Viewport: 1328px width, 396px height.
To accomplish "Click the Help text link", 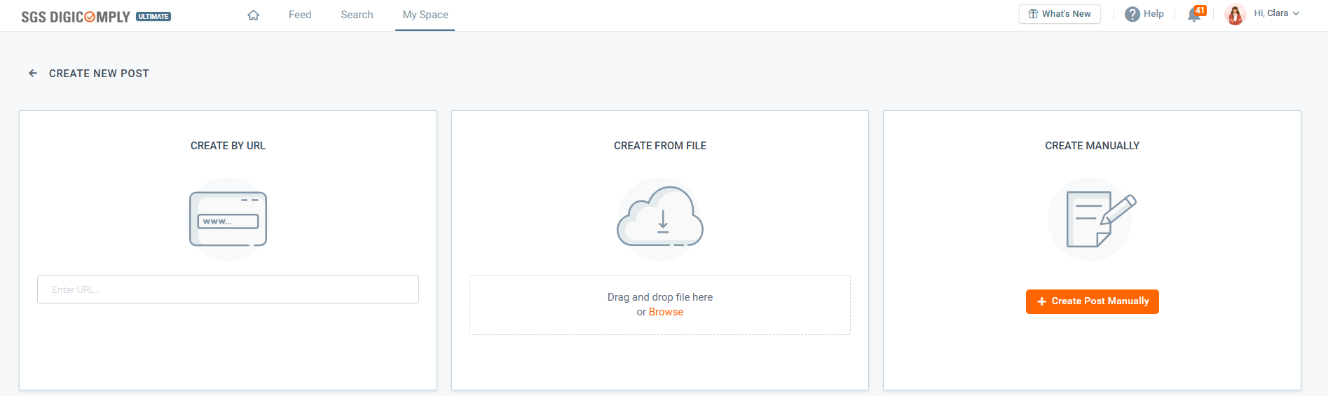I will [x=1154, y=14].
